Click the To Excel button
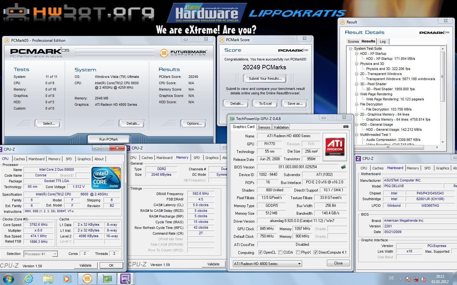Image resolution: width=457 pixels, height=285 pixels. 265,104
